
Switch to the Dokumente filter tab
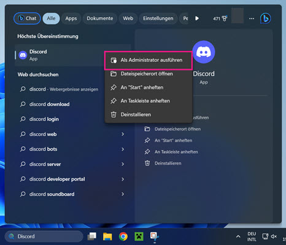coord(100,18)
